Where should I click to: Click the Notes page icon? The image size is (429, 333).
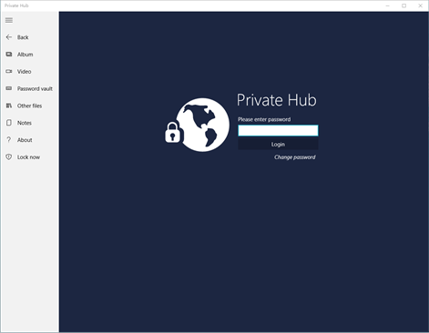9,123
